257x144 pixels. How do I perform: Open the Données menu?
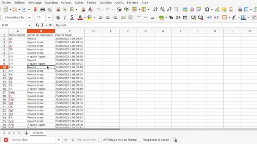click(106, 3)
